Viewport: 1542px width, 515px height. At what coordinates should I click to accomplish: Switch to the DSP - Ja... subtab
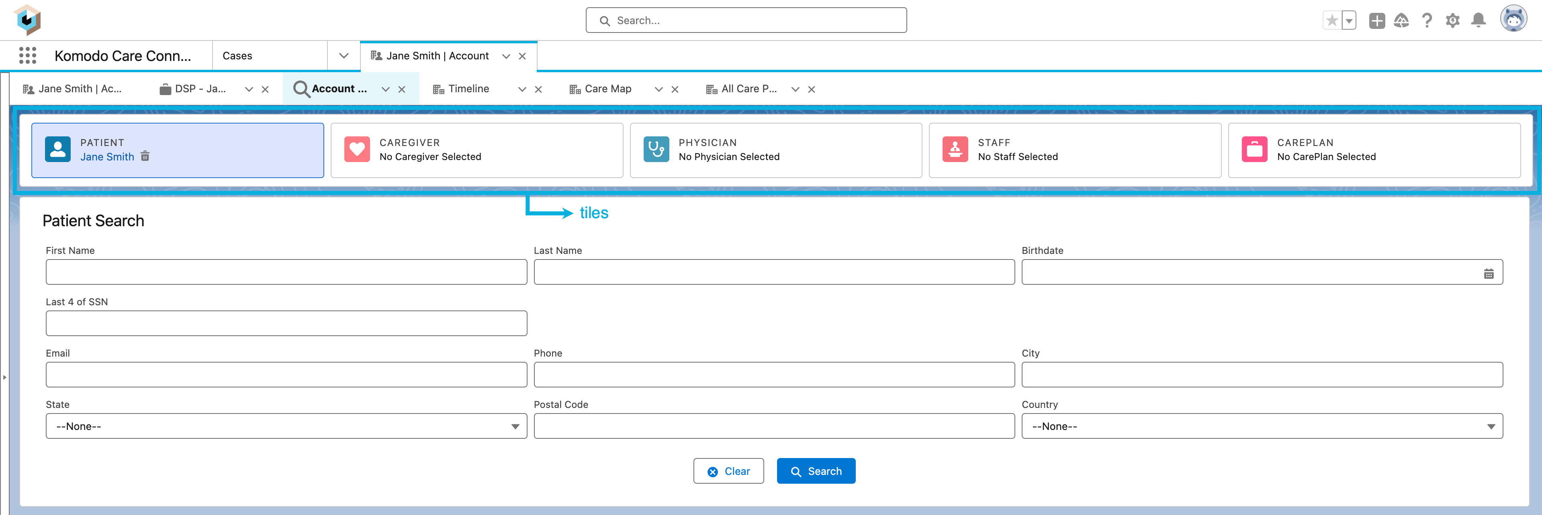coord(193,89)
